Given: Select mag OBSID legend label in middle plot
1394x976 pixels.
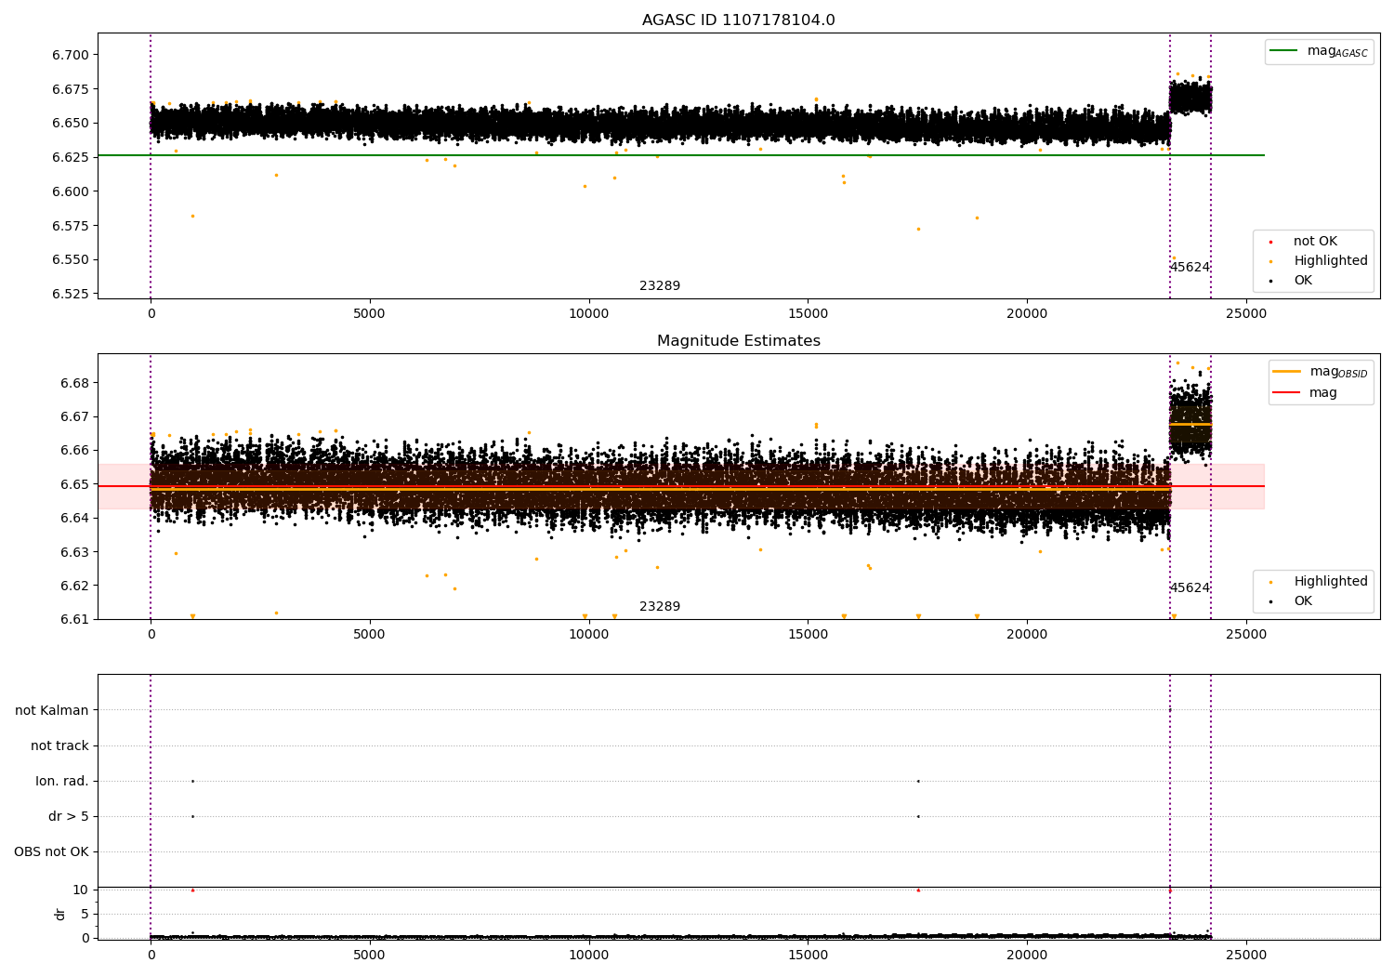Looking at the screenshot, I should [x=1338, y=372].
